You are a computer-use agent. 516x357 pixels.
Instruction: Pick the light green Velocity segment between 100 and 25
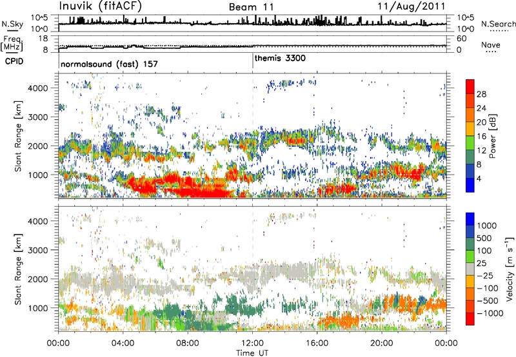tap(470, 256)
